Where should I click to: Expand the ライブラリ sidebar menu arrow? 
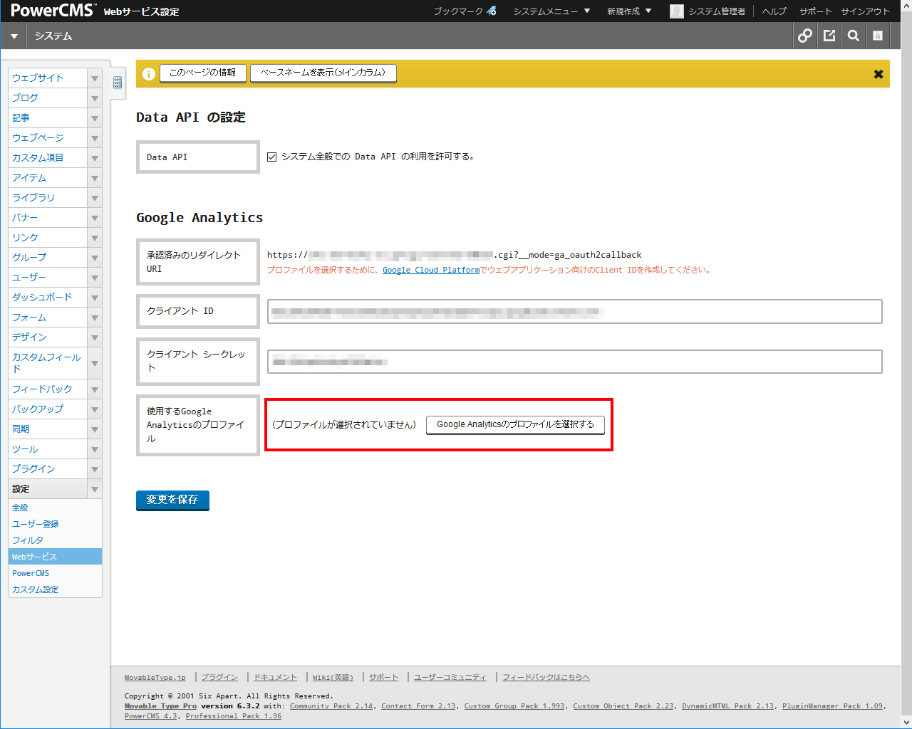(94, 198)
